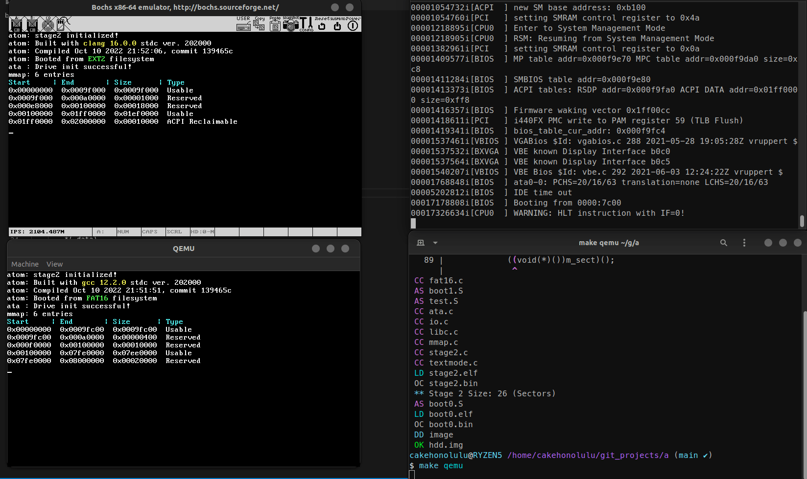Click the NUM indicator in Bochs status bar
Screen dimensions: 807x479
click(x=123, y=232)
